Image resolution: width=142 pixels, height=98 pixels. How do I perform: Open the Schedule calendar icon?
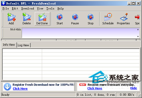coord(108,17)
